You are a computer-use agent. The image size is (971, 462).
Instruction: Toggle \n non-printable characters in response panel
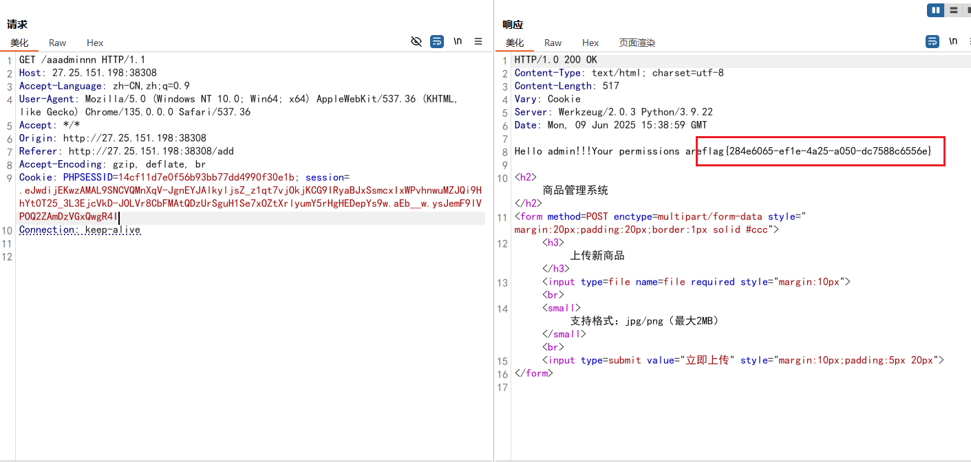point(953,41)
